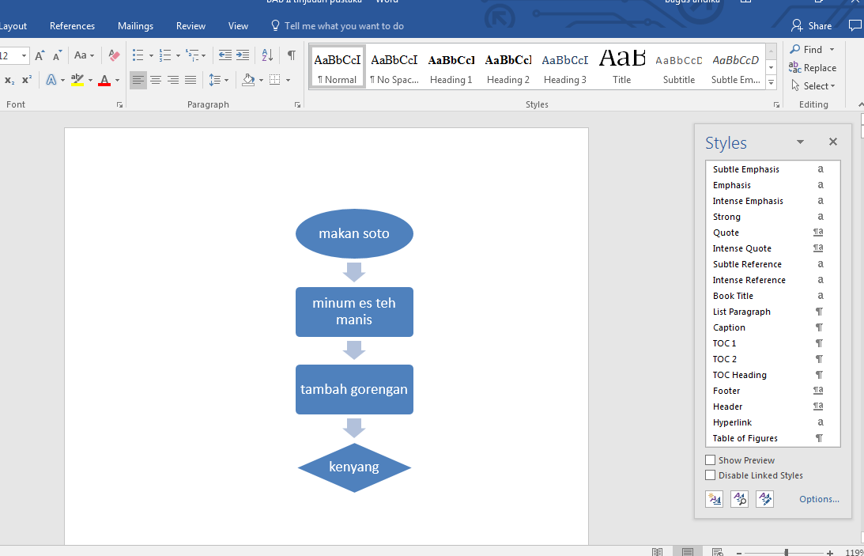Open the Font Color dropdown arrow

[x=115, y=79]
